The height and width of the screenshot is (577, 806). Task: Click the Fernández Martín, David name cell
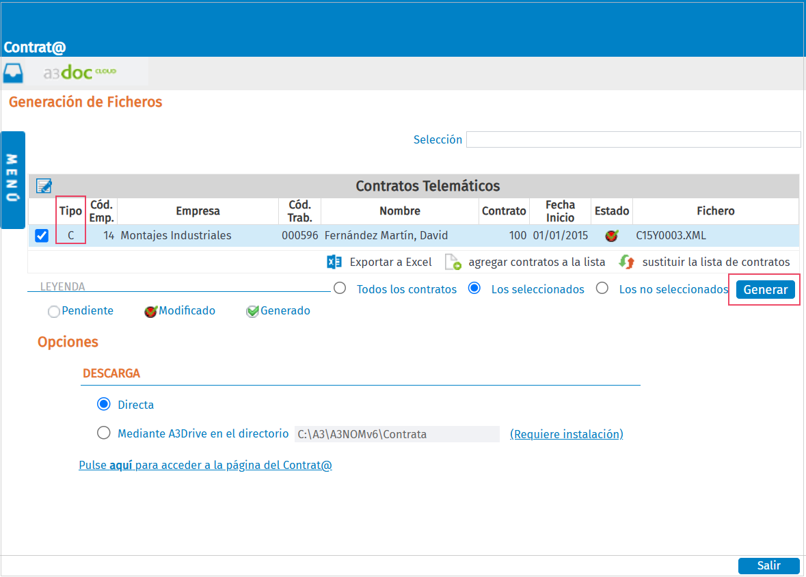386,236
